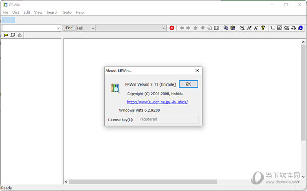Viewport: 307px width, 191px height.
Task: Click the picture image toolbar icon
Action: coord(279,28)
